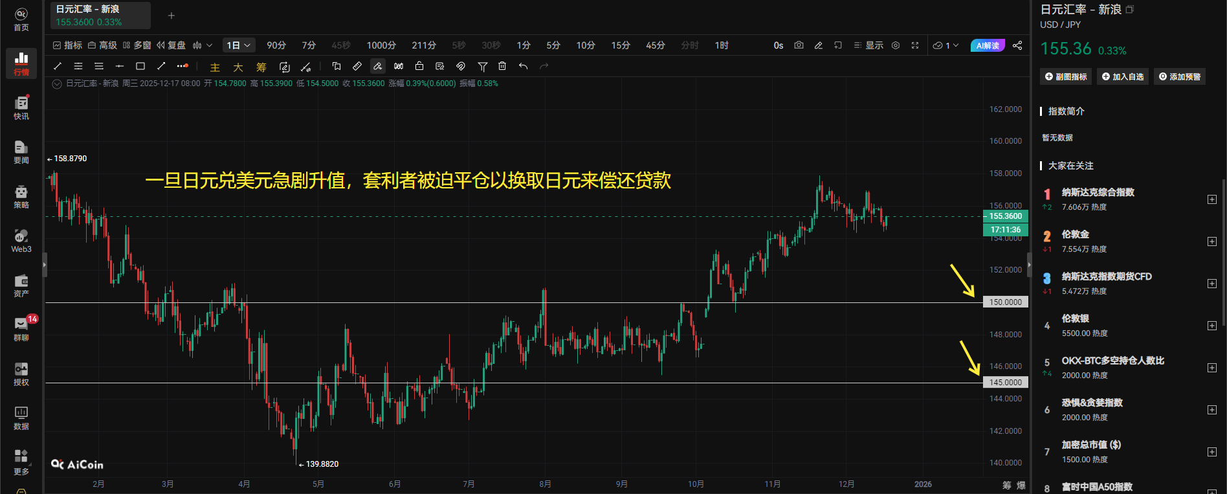Click the 150.0000 horizontal line price label
The height and width of the screenshot is (494, 1227).
click(x=1006, y=302)
